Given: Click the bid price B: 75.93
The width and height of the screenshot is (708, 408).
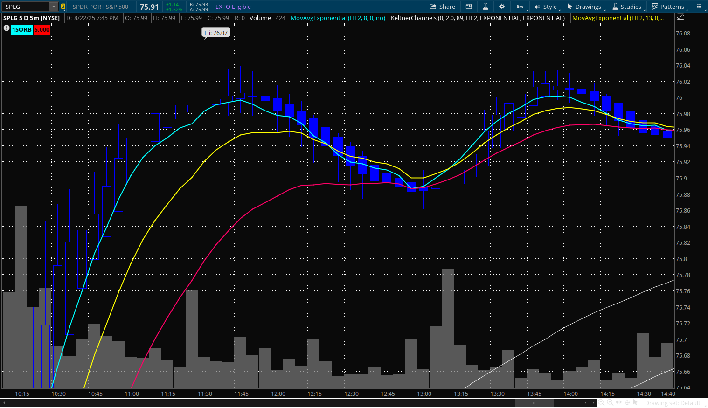Looking at the screenshot, I should (199, 4).
